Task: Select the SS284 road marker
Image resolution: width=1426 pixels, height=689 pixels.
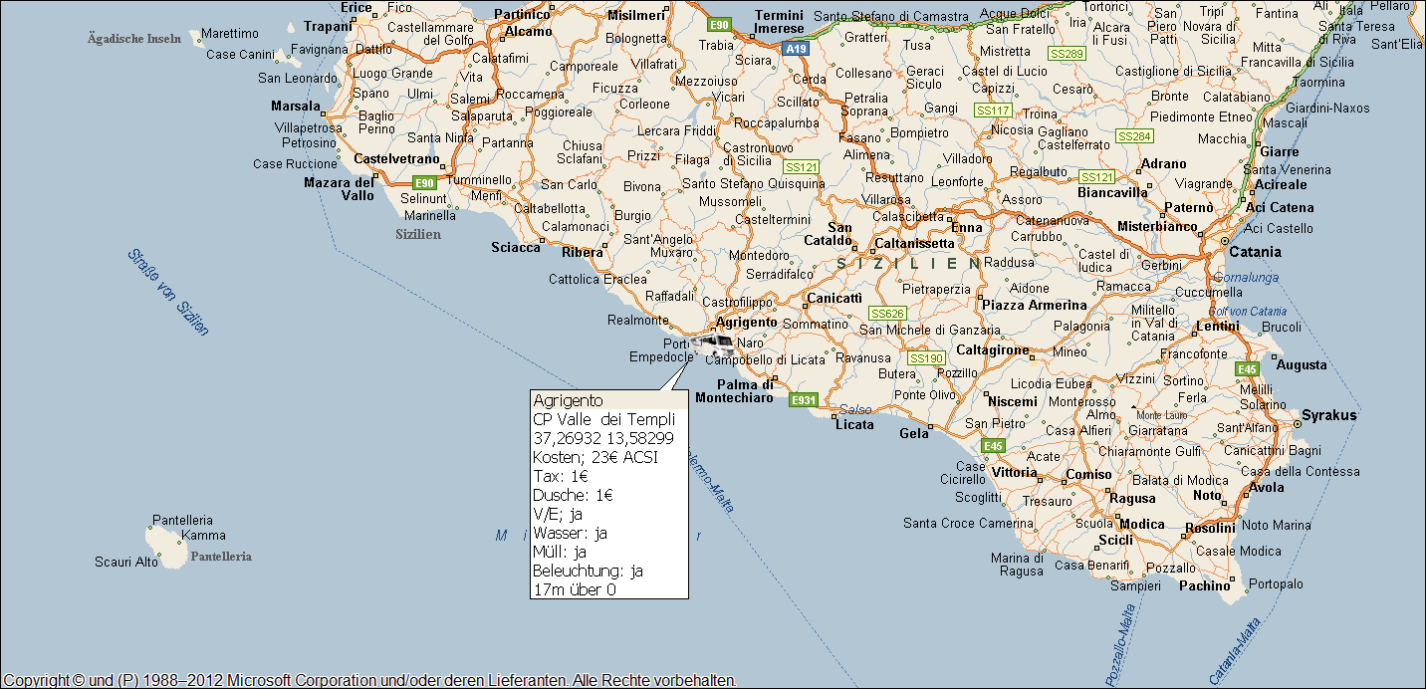Action: [1134, 135]
